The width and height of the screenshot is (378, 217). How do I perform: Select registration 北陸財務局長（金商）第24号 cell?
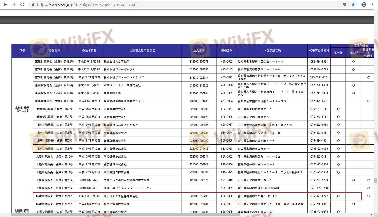pyautogui.click(x=54, y=196)
